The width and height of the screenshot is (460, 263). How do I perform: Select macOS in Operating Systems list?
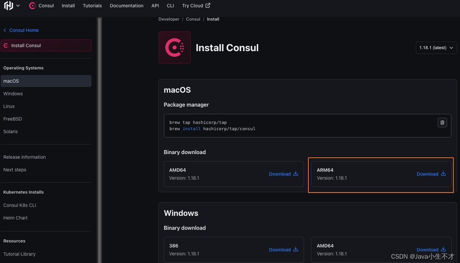(x=46, y=81)
